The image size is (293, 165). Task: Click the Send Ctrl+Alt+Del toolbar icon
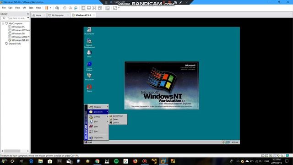57,8
